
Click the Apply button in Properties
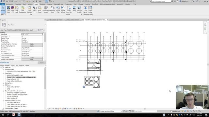point(41,63)
